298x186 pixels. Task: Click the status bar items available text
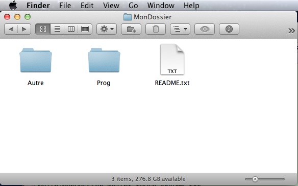(x=148, y=179)
